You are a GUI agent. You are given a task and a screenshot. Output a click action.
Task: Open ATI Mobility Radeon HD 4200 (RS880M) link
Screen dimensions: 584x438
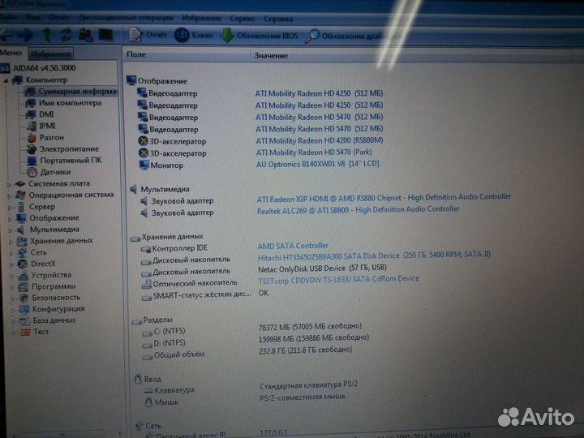click(x=320, y=140)
